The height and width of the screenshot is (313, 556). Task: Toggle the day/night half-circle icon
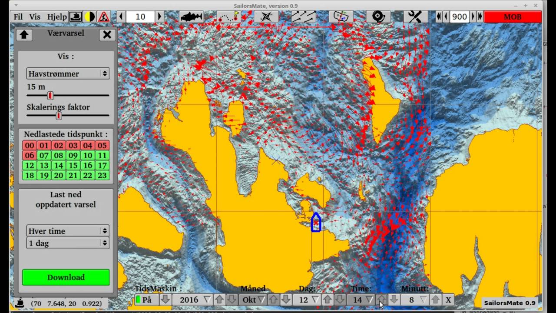[89, 17]
